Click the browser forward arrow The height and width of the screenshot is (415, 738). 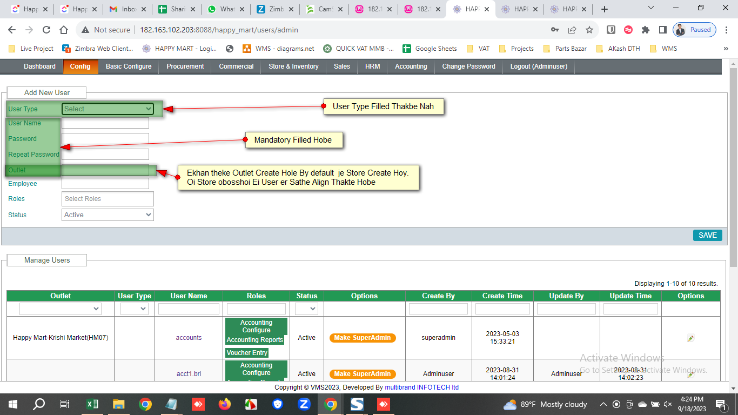tap(29, 30)
